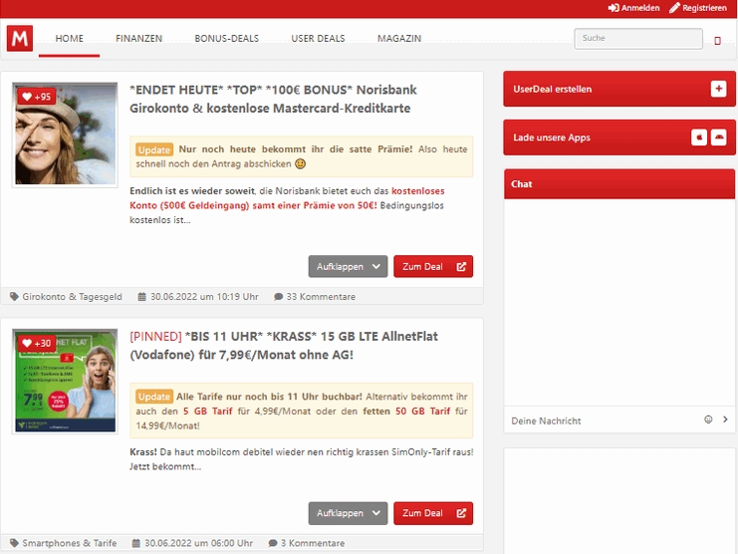The image size is (738, 554).
Task: Click the red 50 GB Tarif text
Action: [422, 411]
